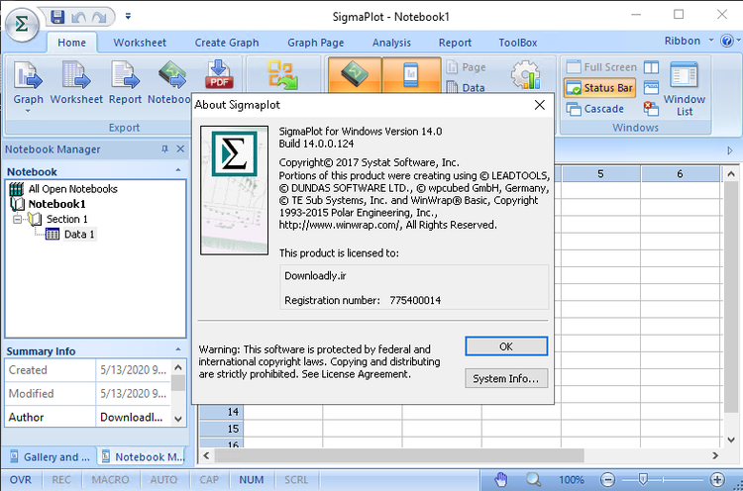Open the Export Graph dropdown
The height and width of the screenshot is (491, 743).
point(28,111)
